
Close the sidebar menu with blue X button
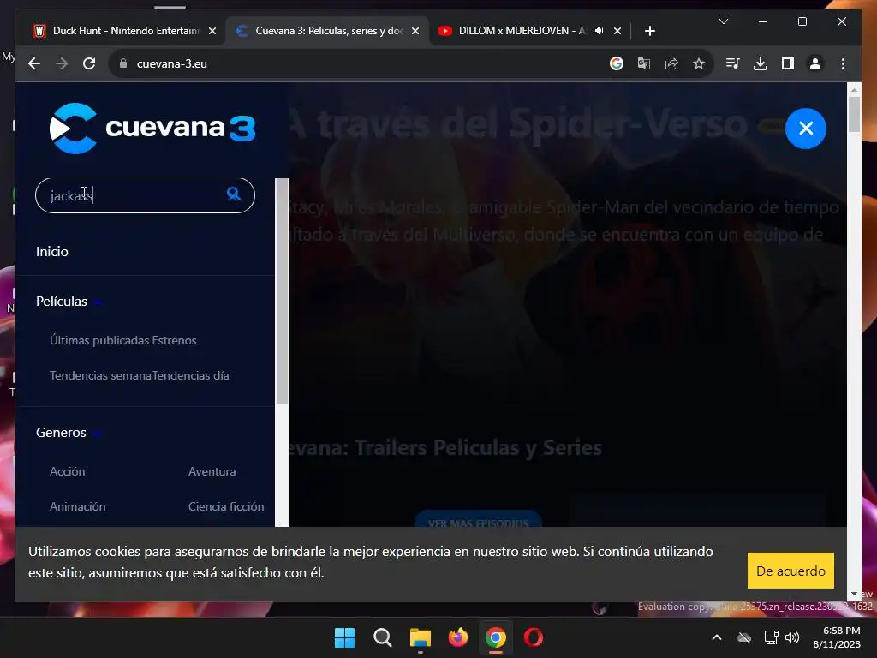point(805,129)
